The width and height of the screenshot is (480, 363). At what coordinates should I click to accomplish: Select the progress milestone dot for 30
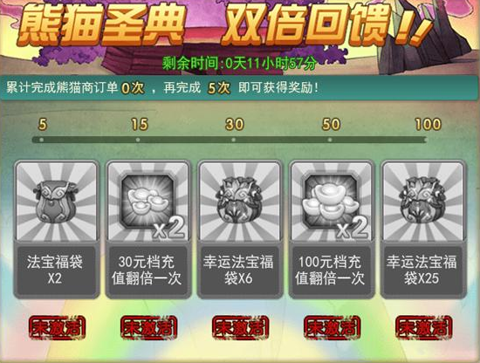point(234,140)
